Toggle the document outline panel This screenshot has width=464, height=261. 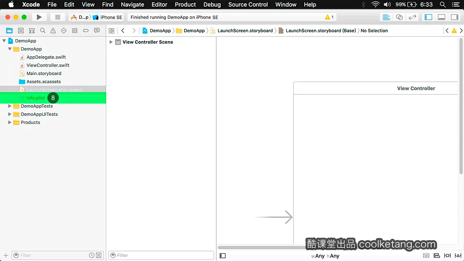(223, 256)
